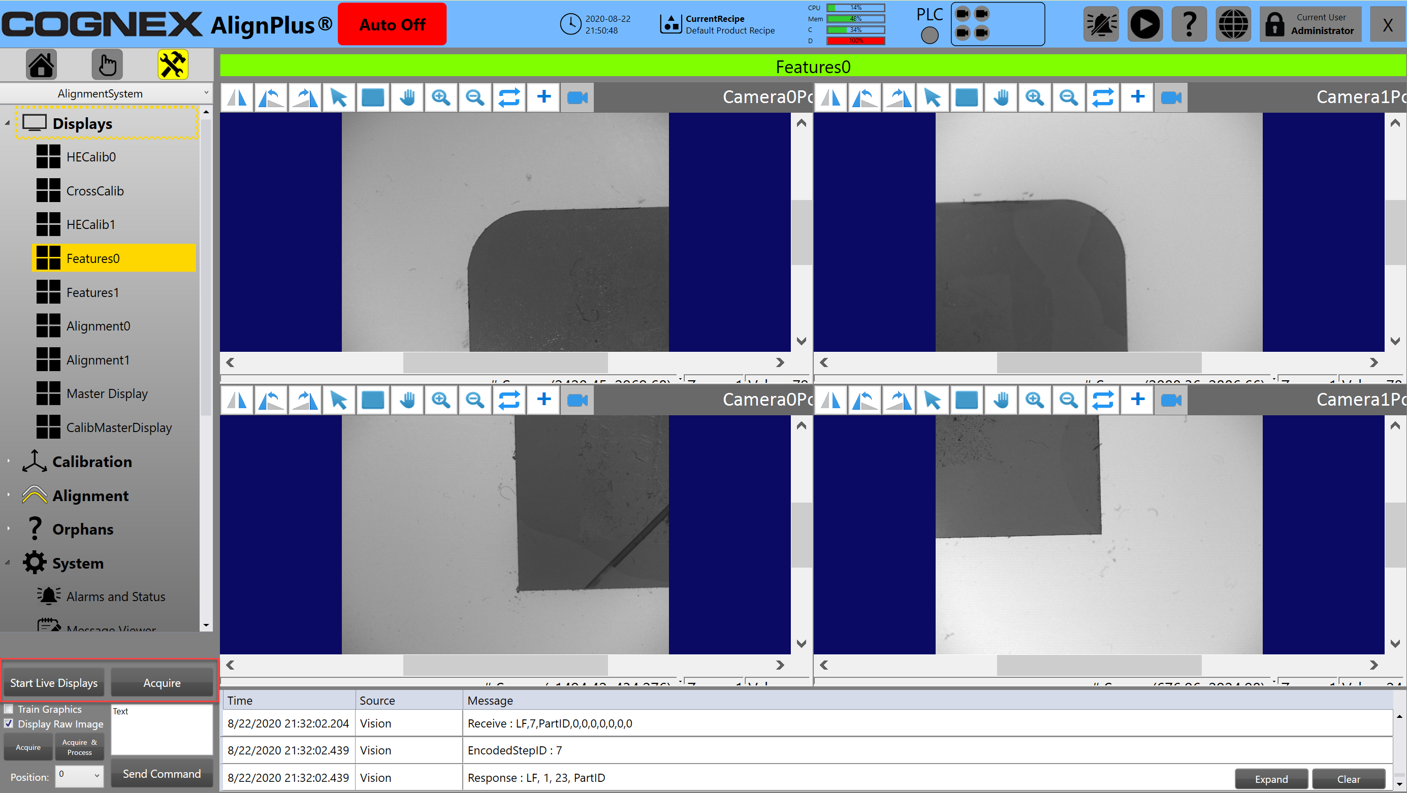Screen dimensions: 1407x793
Task: Click zoom-in magnifier in top-left camera toolbar
Action: [441, 97]
